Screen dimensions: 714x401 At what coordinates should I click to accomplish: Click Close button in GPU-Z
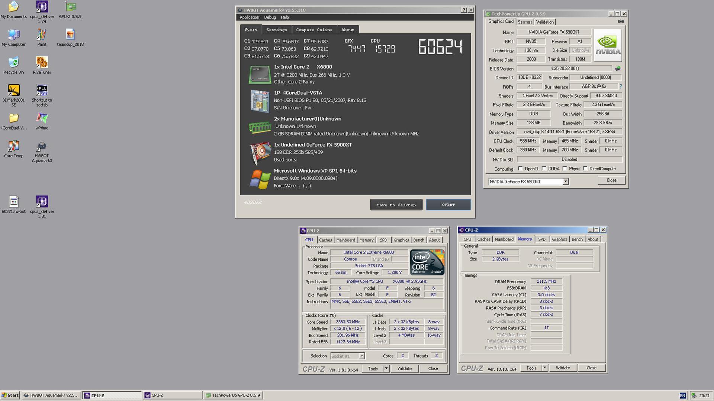click(x=611, y=180)
